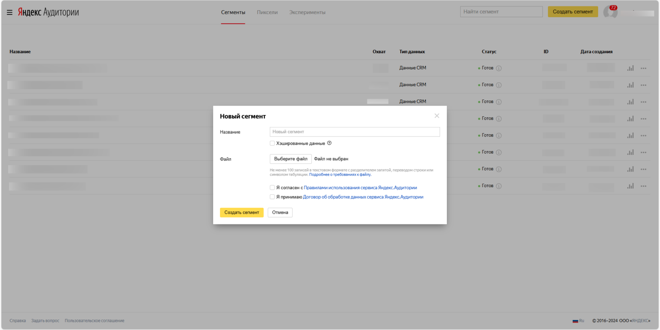Open the three-dots menu in the last segment row
660x330 pixels.
[643, 186]
